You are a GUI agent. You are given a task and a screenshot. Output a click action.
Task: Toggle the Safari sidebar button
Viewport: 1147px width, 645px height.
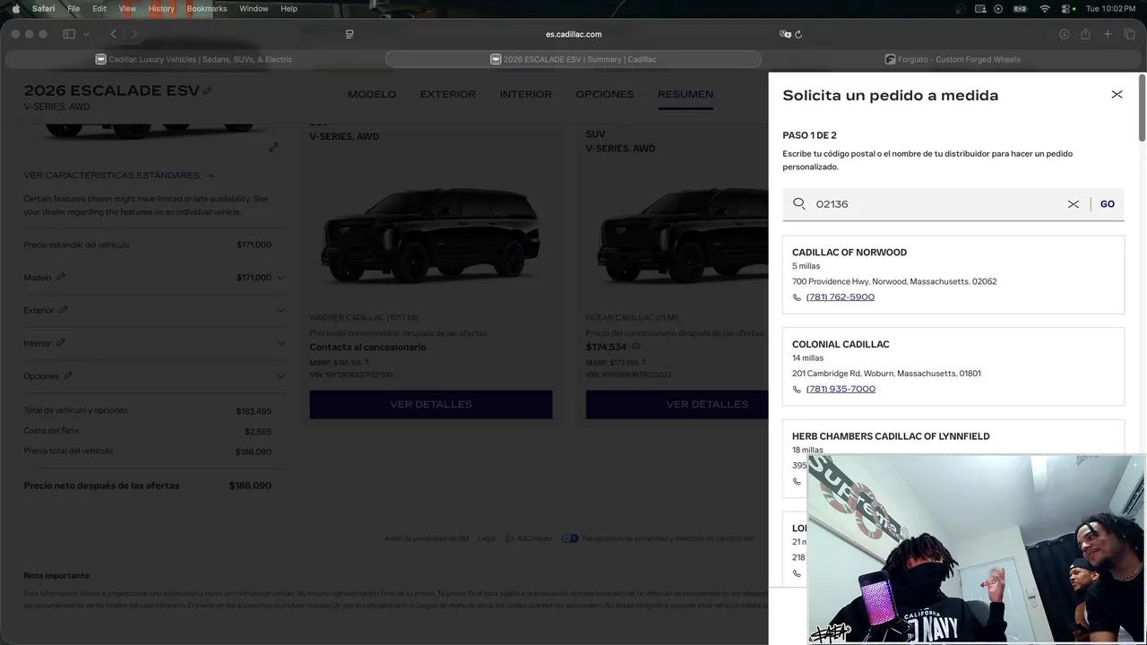click(x=69, y=34)
